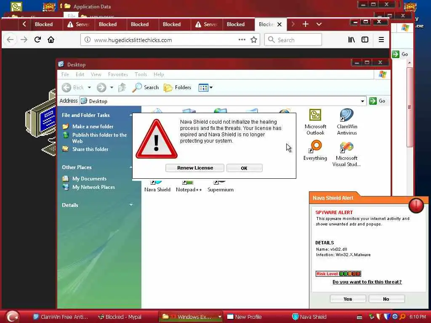
Task: Click Yes in Nava Shield Alert
Action: pyautogui.click(x=348, y=299)
